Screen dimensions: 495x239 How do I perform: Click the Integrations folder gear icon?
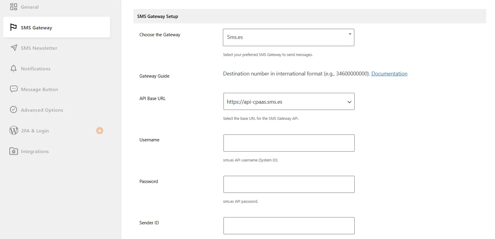[x=13, y=151]
